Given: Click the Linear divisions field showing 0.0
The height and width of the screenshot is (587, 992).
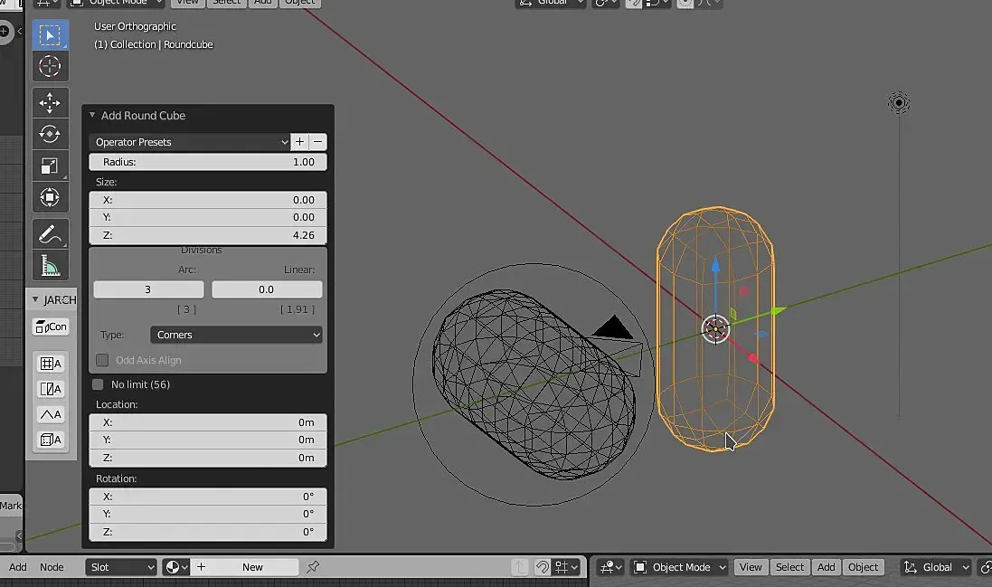Looking at the screenshot, I should tap(267, 289).
